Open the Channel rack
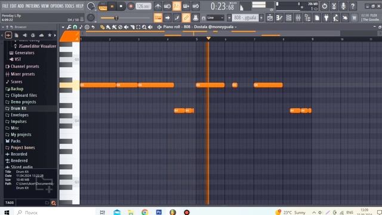The image size is (382, 215). point(289,18)
